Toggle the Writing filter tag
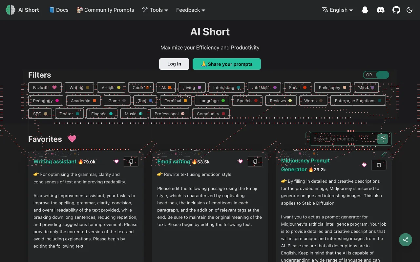 pos(79,87)
